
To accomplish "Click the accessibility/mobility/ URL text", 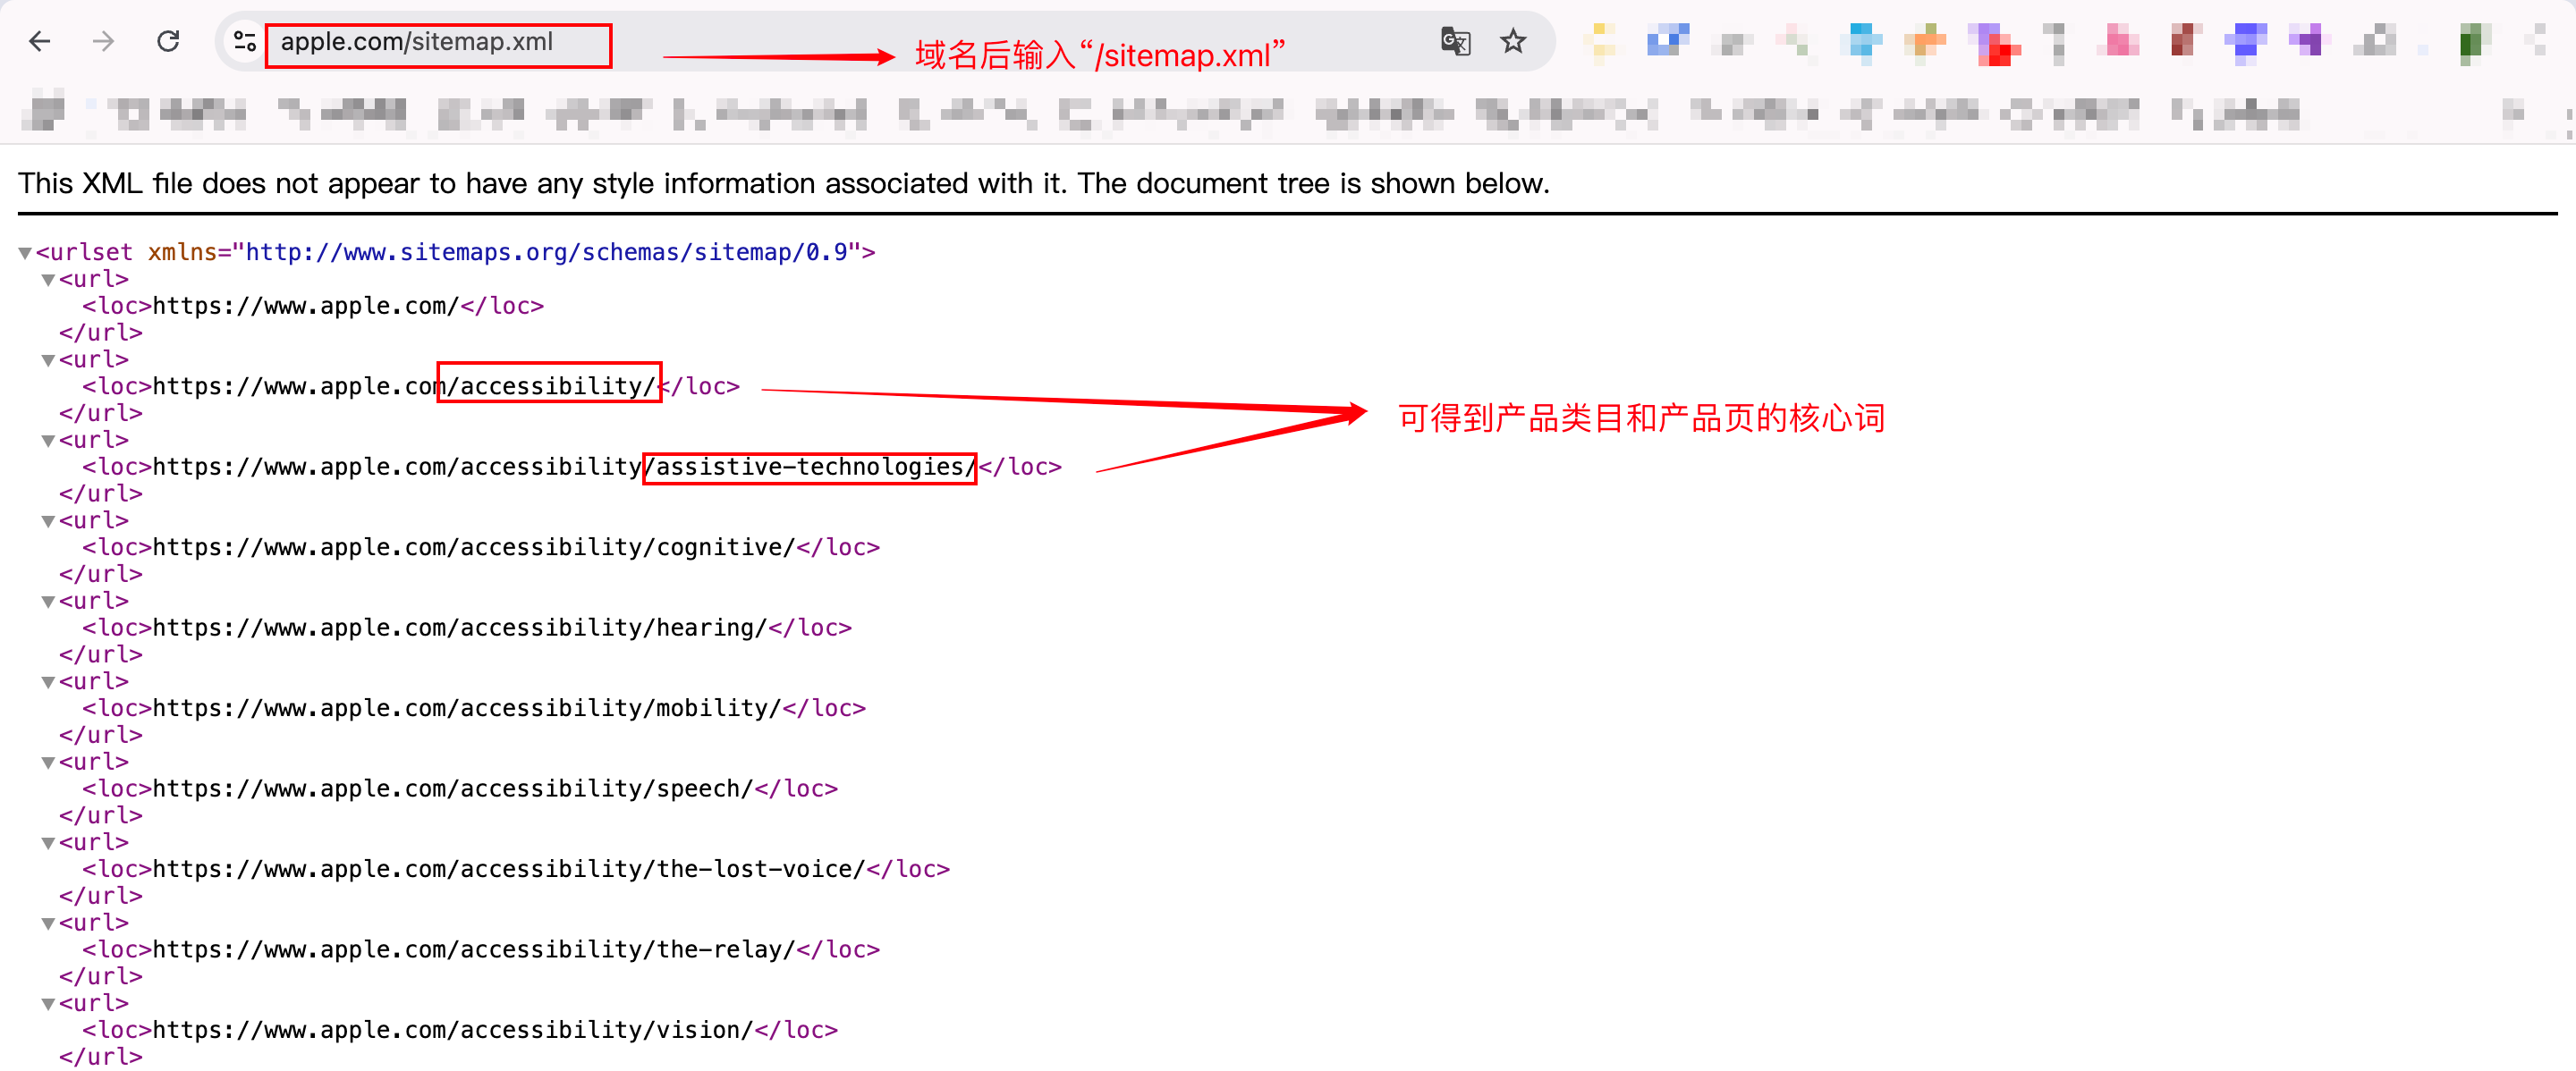I will point(466,708).
